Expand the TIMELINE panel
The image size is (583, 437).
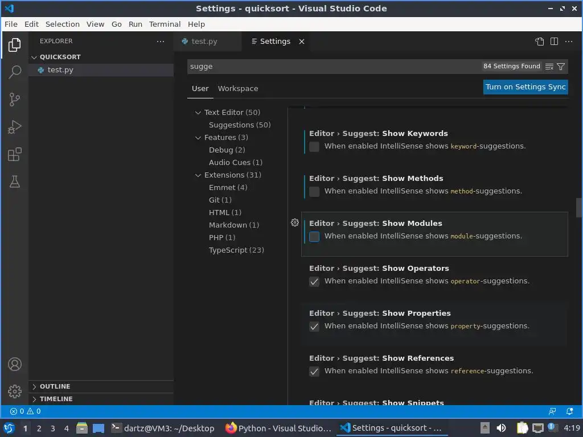pos(34,399)
